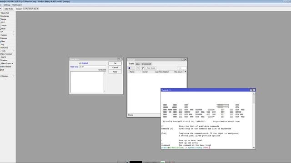Viewport: 291px width, 163px height.
Task: Sort by Name column header
Action: [x=135, y=72]
